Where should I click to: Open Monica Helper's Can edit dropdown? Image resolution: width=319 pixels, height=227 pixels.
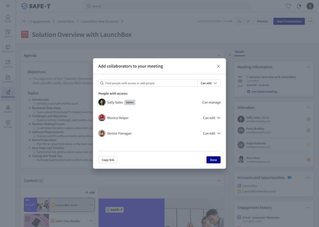click(x=212, y=118)
